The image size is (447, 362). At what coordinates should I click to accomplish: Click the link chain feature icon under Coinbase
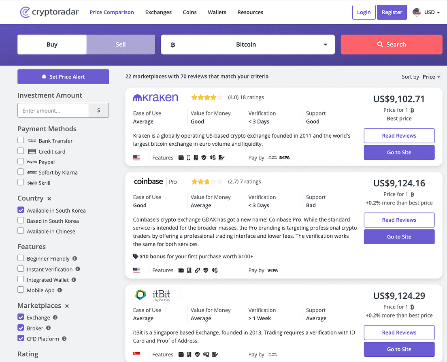click(x=197, y=270)
